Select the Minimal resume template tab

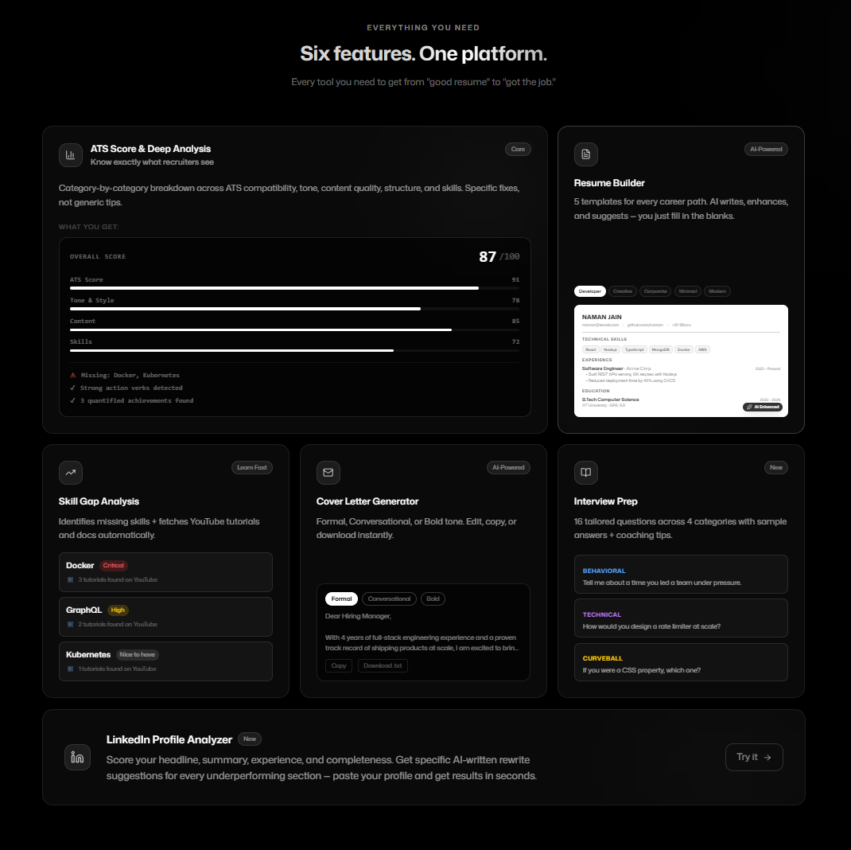pos(688,291)
